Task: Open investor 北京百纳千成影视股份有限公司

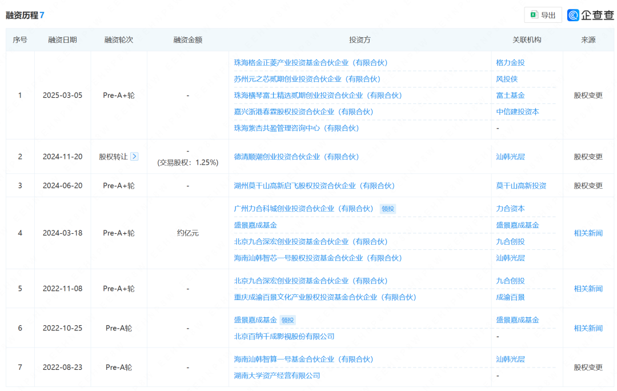Action: point(284,336)
